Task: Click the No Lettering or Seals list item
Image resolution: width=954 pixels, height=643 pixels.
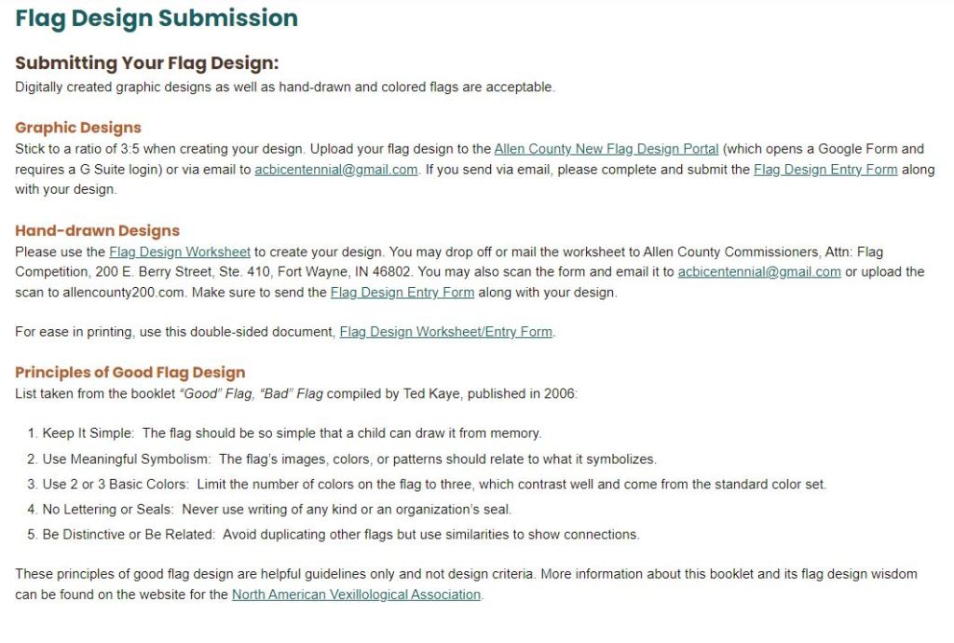Action: (277, 510)
